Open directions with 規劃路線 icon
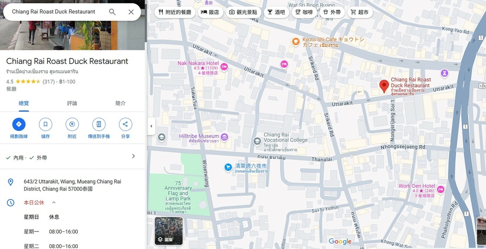Image resolution: width=486 pixels, height=249 pixels. [x=19, y=124]
